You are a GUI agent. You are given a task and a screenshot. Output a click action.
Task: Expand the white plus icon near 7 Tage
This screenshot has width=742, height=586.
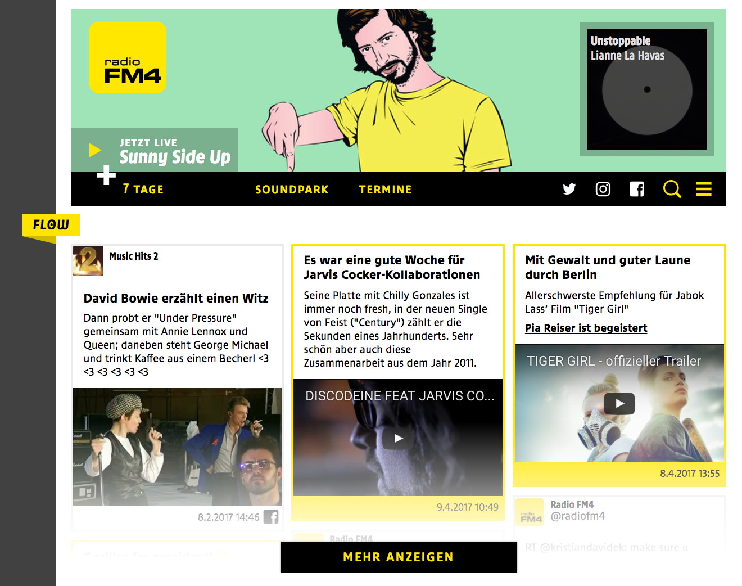click(x=106, y=175)
